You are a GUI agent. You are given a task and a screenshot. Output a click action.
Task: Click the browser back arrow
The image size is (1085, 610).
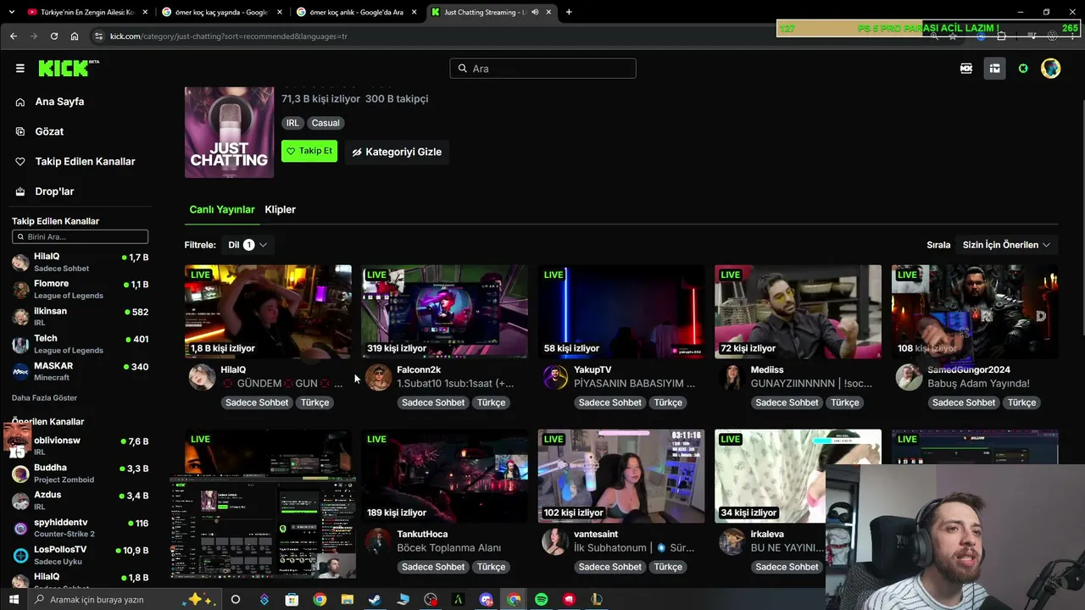coord(13,36)
